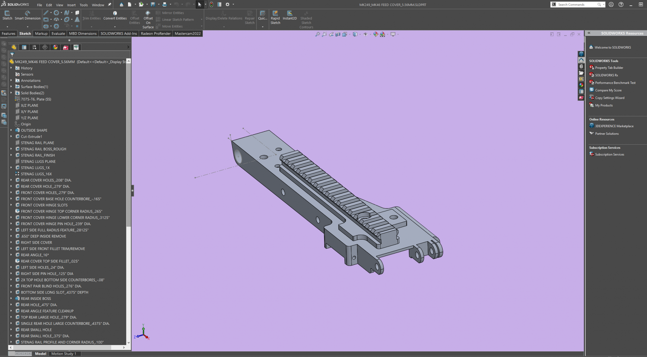Image resolution: width=647 pixels, height=357 pixels.
Task: Toggle Rapid Sketch mode
Action: [x=275, y=17]
